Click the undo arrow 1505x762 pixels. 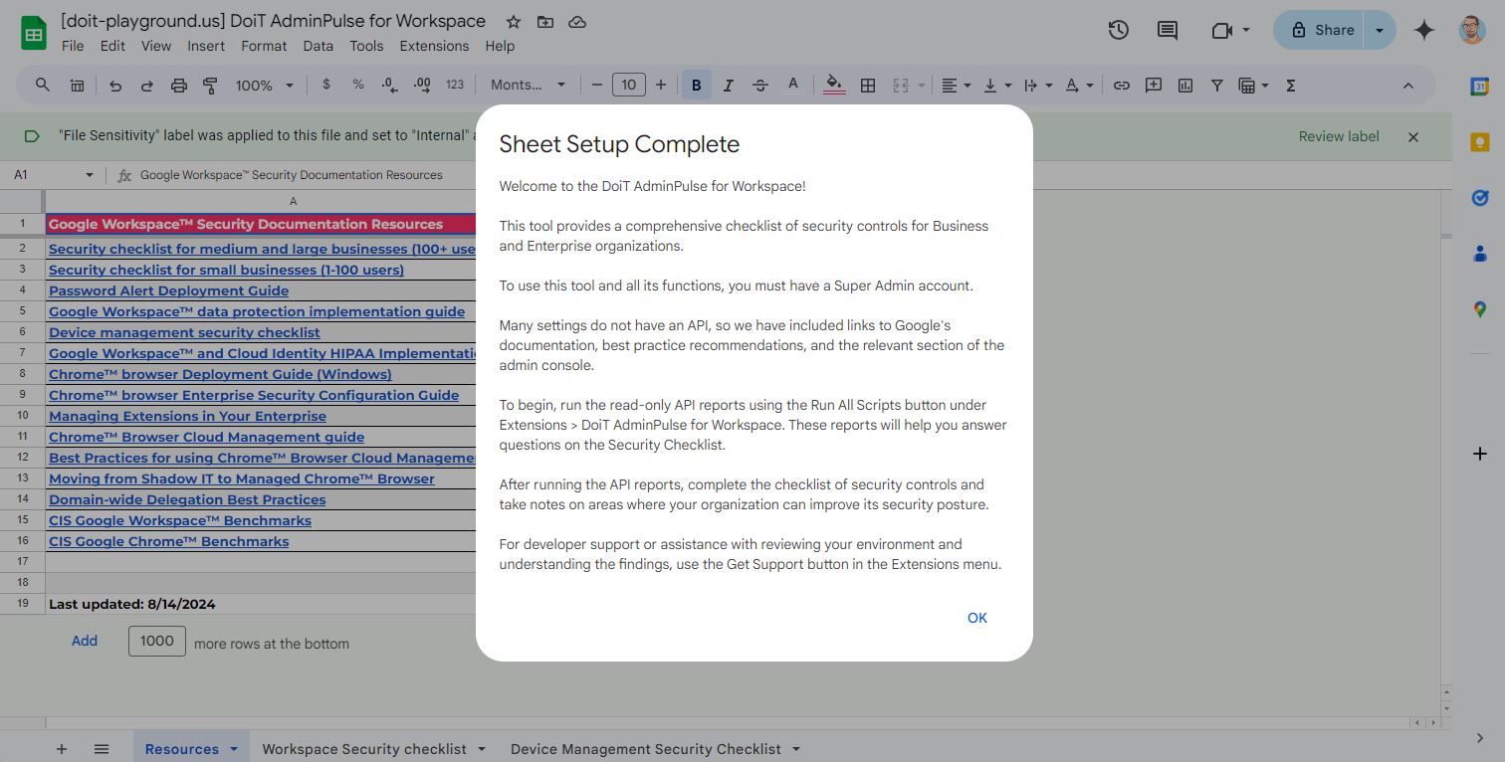click(115, 86)
